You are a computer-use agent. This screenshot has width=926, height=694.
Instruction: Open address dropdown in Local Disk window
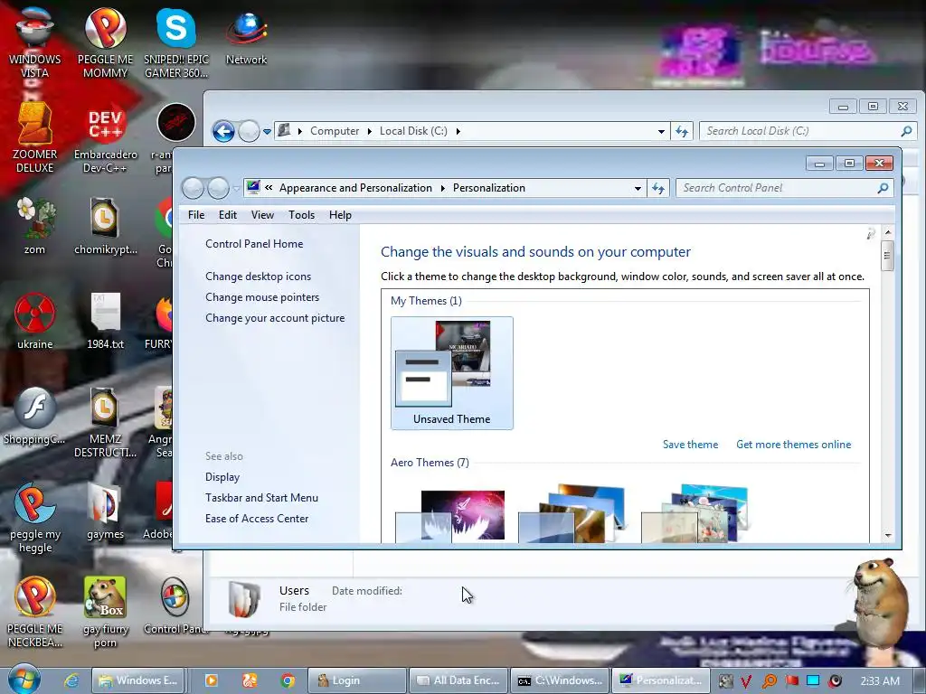point(661,131)
